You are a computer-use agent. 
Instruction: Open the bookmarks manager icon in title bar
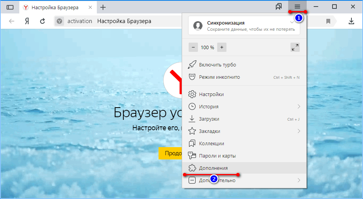tap(279, 7)
